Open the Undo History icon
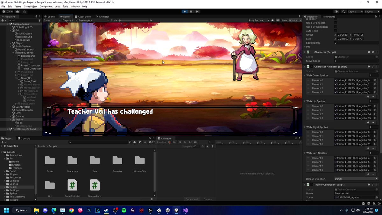The image size is (382, 215). (337, 11)
